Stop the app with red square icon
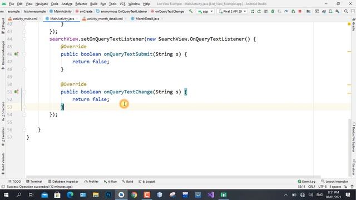Viewport: 356px width, 200px height. point(300,11)
